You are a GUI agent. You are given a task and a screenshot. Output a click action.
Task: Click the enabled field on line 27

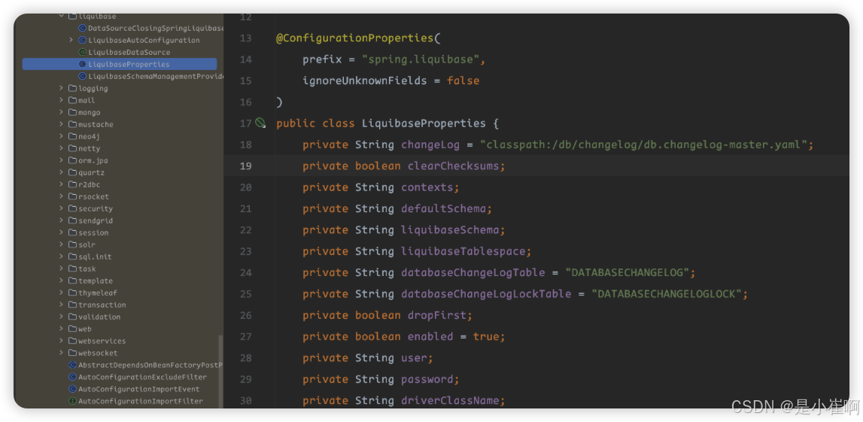(x=431, y=337)
